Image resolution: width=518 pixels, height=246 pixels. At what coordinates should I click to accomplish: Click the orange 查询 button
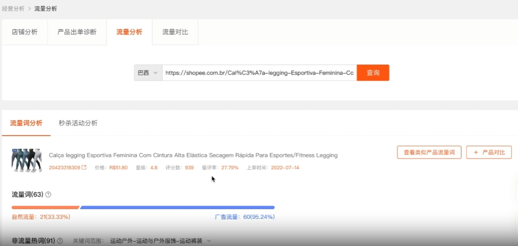[x=373, y=73]
